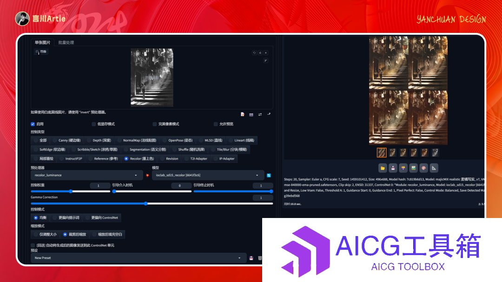Select the InstructP2P control type

point(71,159)
